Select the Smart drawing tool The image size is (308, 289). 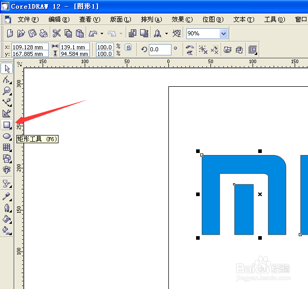(x=7, y=113)
